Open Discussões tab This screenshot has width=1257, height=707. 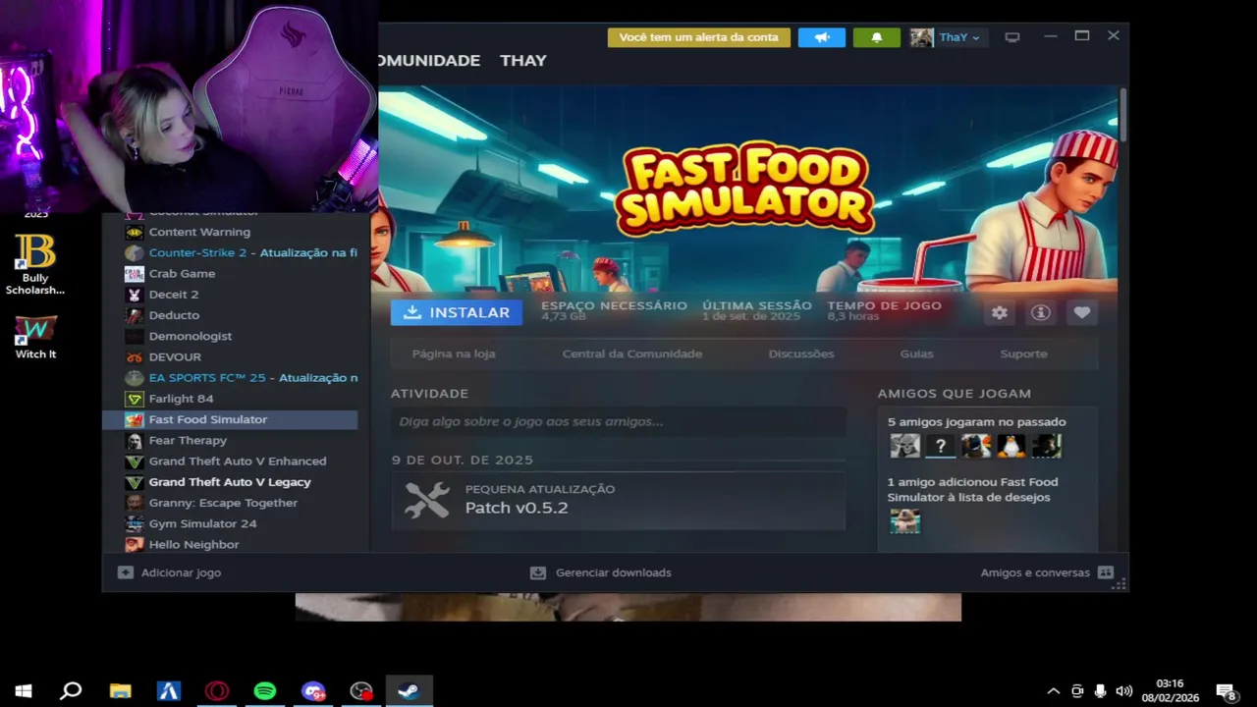click(x=801, y=353)
